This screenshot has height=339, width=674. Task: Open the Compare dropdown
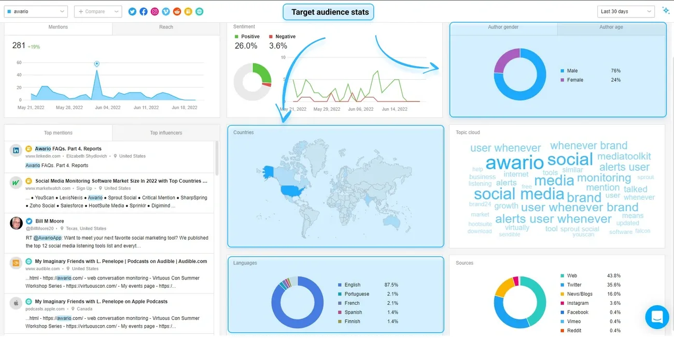coord(98,11)
